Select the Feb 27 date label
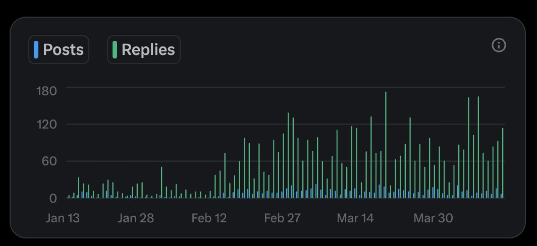 pyautogui.click(x=282, y=218)
